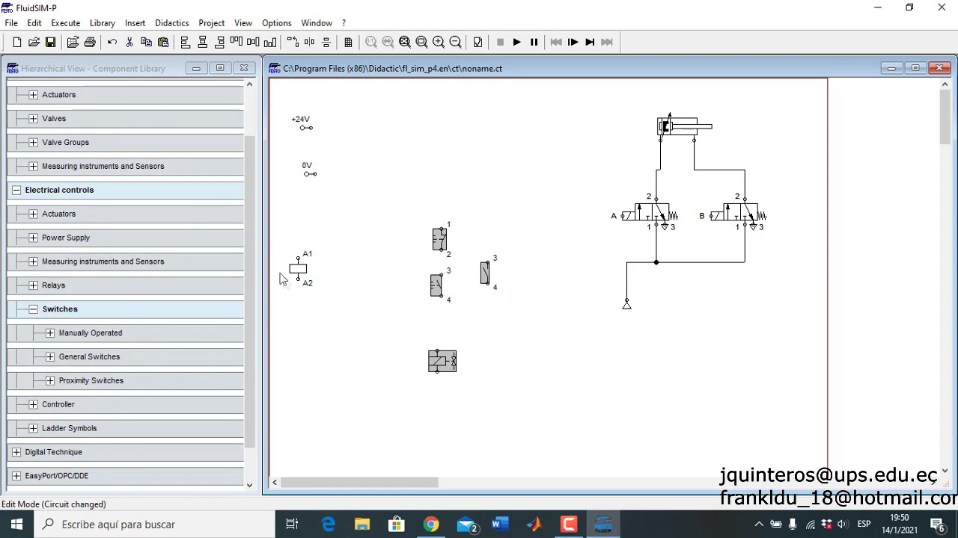This screenshot has height=538, width=958.
Task: Select Ladder Symbols tree item
Action: [x=69, y=428]
